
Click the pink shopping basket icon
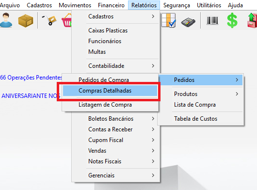click(66, 20)
